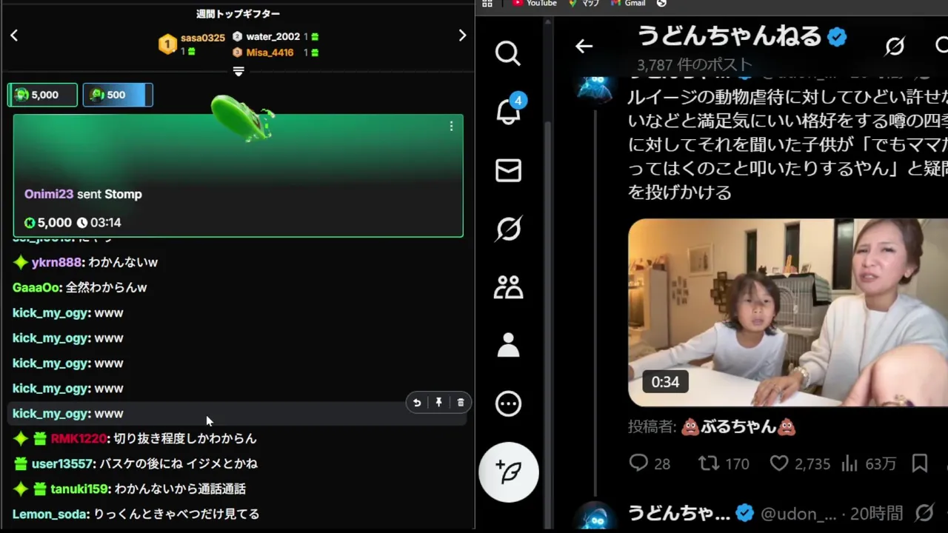Click the Grok icon on lower tweet
This screenshot has height=533, width=948.
point(924,512)
